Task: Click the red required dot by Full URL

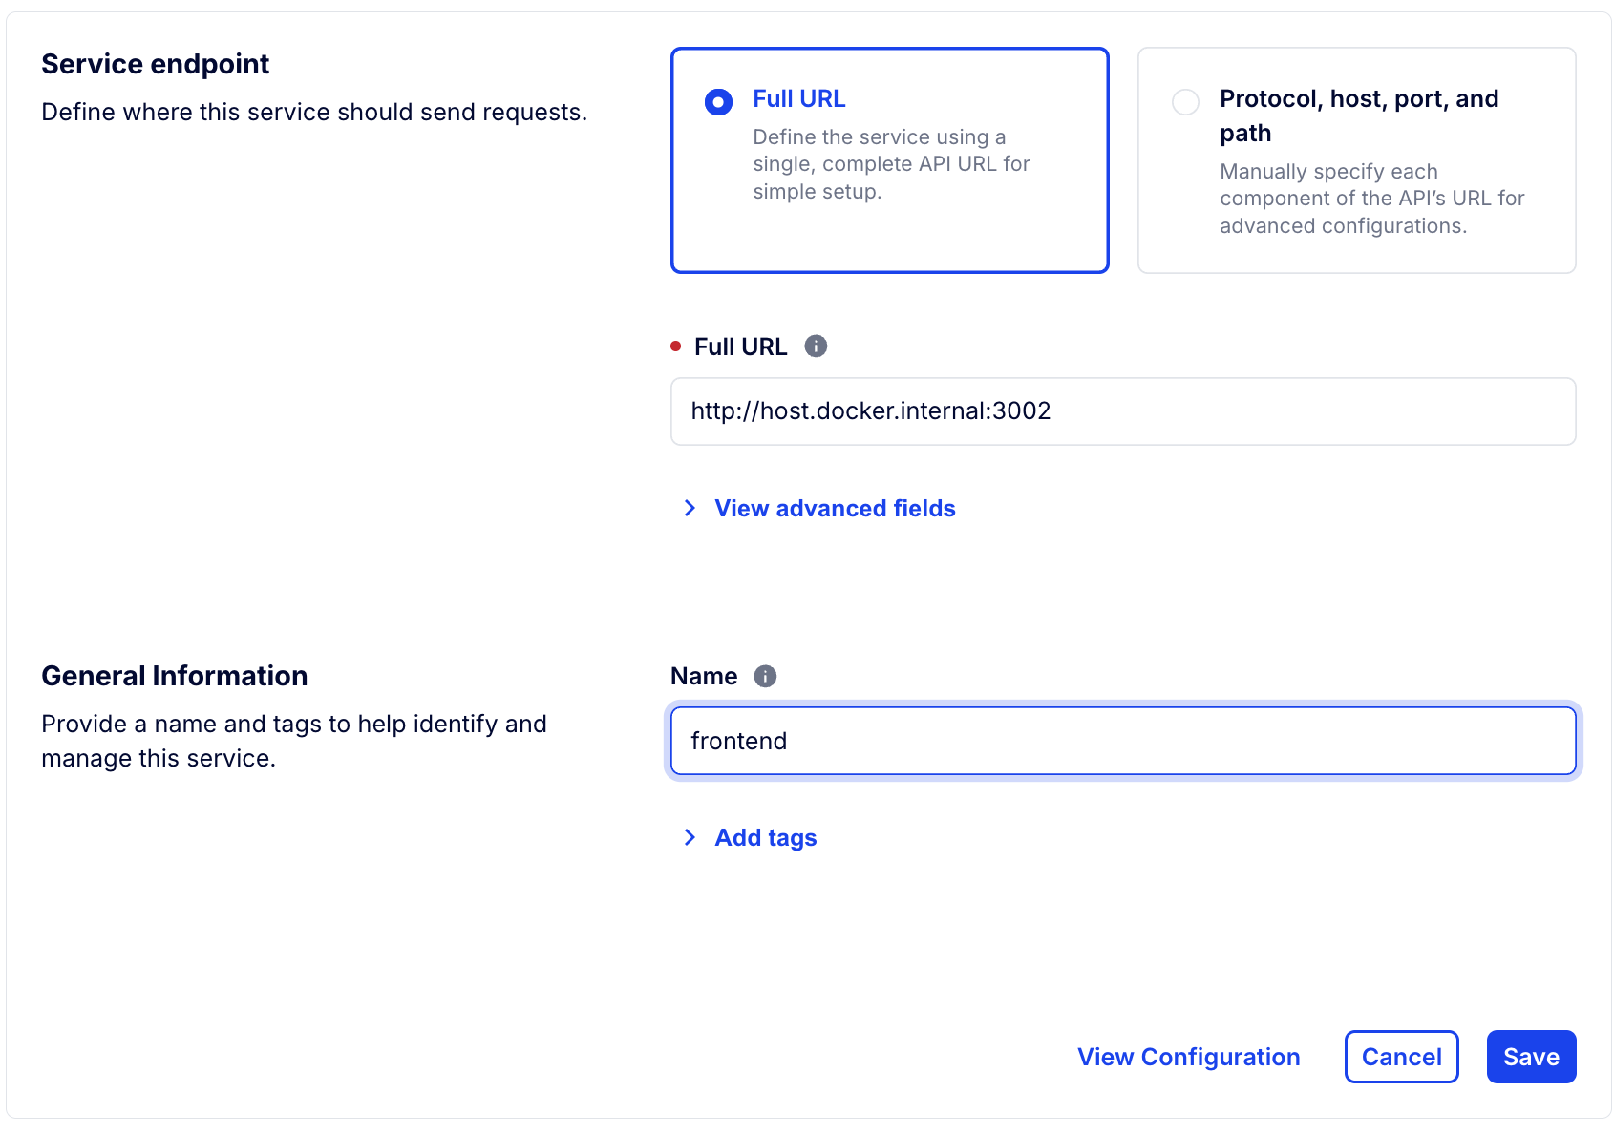Action: 676,346
